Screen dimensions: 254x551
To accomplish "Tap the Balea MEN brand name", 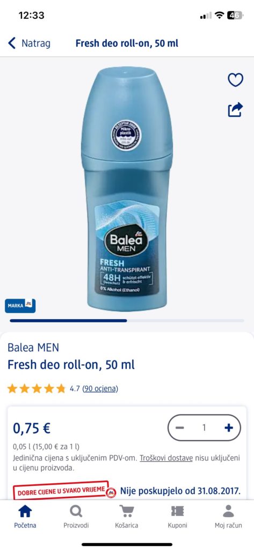I will (33, 348).
